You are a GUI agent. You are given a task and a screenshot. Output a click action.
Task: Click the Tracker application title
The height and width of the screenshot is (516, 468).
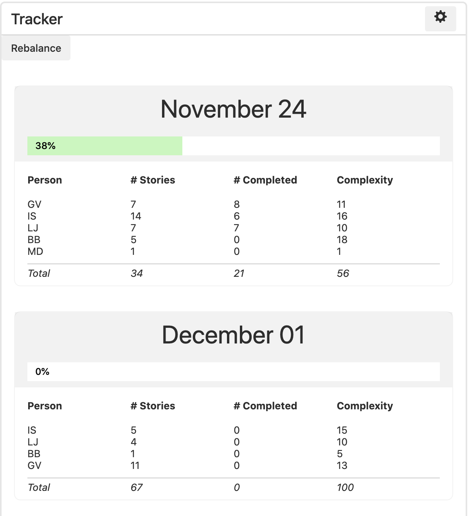37,19
